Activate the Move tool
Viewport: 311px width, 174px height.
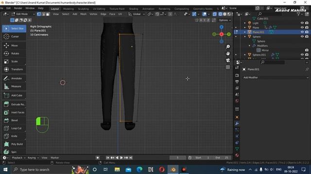14,45
